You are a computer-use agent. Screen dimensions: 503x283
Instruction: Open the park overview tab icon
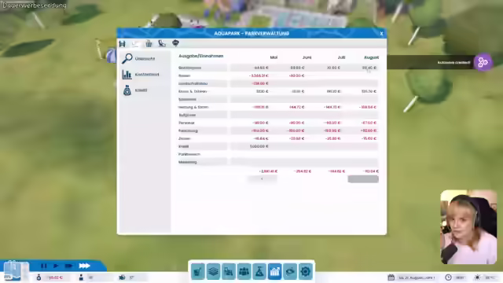123,44
